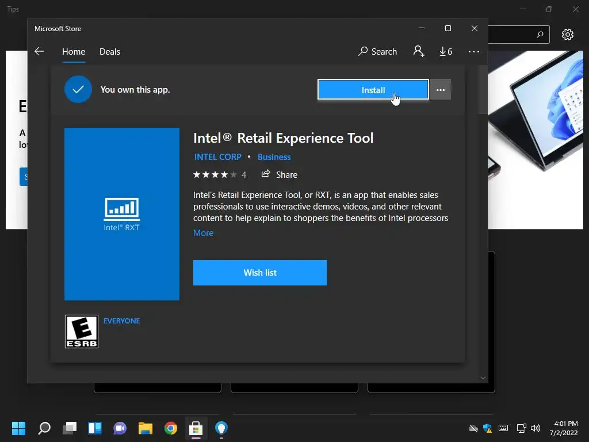
Task: Maximize the Microsoft Store window
Action: 448,28
